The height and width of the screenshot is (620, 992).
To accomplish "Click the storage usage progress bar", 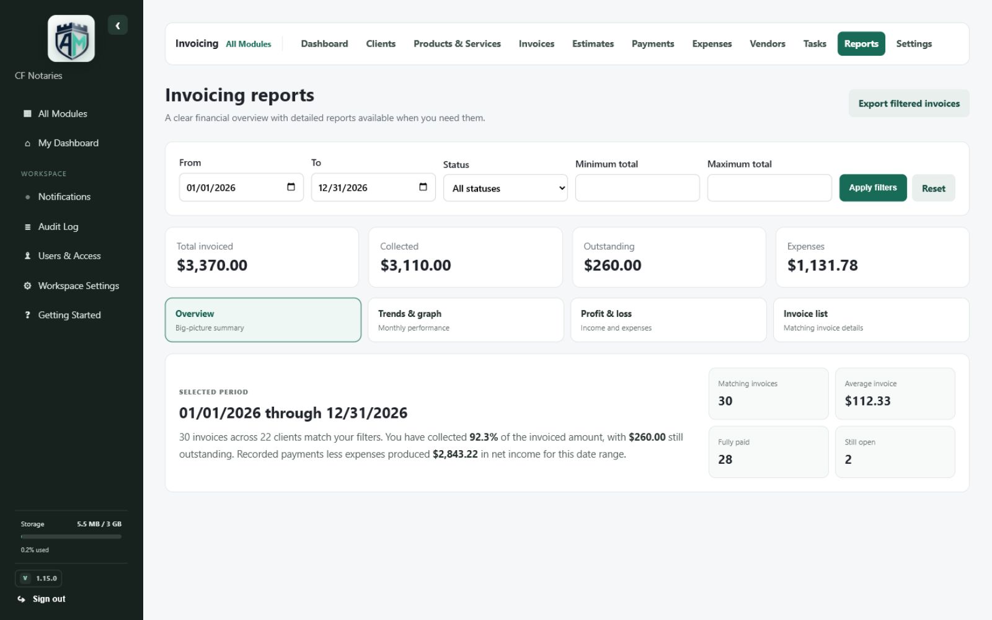I will pyautogui.click(x=71, y=537).
